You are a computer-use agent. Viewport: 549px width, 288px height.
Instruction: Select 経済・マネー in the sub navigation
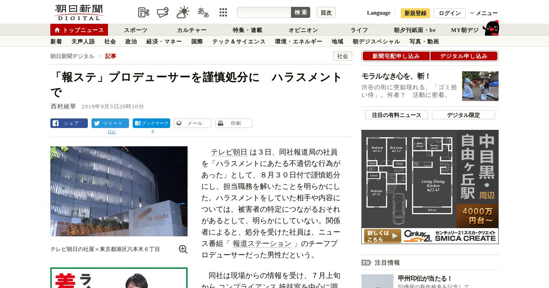(x=164, y=42)
